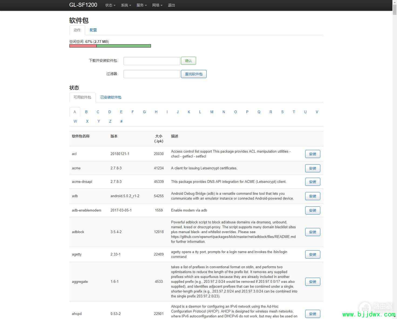Click the vertical page scrollbar thumb
Viewport: 397px width, 319px height.
click(x=395, y=9)
